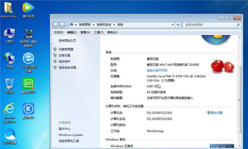This screenshot has height=149, width=248.
Task: Click the shield icon beside 高级系统设置
Action: (x=55, y=68)
